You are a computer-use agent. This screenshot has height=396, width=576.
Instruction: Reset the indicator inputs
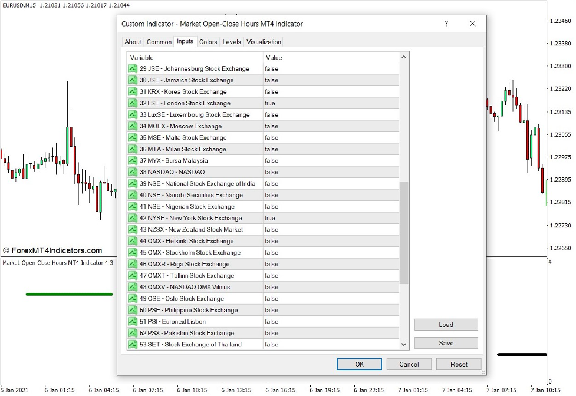tap(459, 364)
